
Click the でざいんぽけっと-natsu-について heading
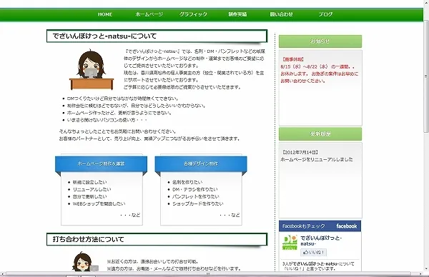[x=104, y=36]
